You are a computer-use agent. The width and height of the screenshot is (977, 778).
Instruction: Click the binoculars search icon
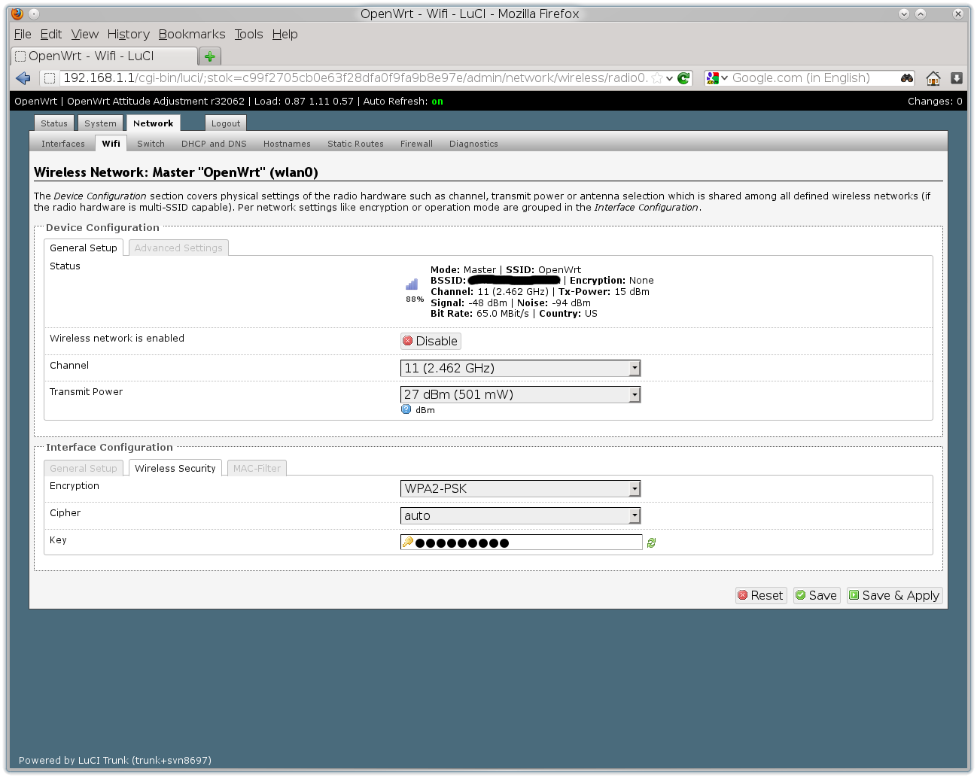(x=907, y=78)
